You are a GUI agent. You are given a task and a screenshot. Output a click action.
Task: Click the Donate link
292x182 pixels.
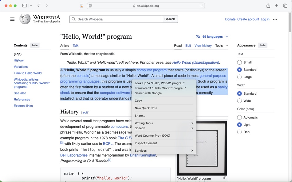pos(230,19)
